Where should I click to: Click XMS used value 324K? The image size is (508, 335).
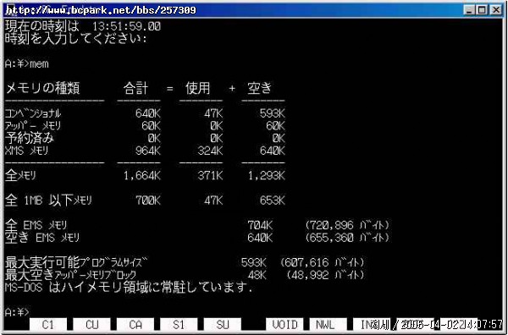(x=210, y=151)
